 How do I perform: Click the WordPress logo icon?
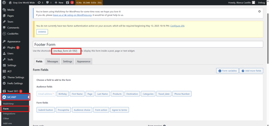coord(4,3)
